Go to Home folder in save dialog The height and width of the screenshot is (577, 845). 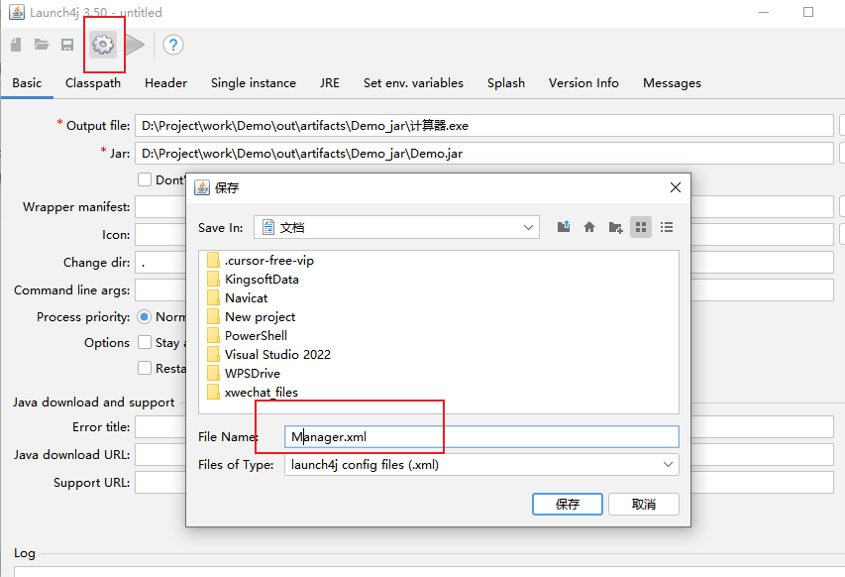(x=589, y=227)
